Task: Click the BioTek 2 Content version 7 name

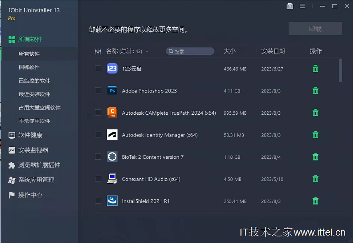Action: pos(153,157)
